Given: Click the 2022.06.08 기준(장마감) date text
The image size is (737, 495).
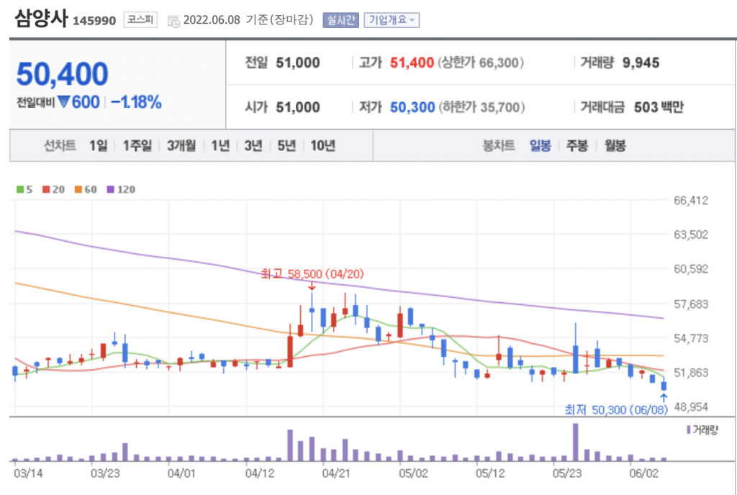Looking at the screenshot, I should point(248,19).
